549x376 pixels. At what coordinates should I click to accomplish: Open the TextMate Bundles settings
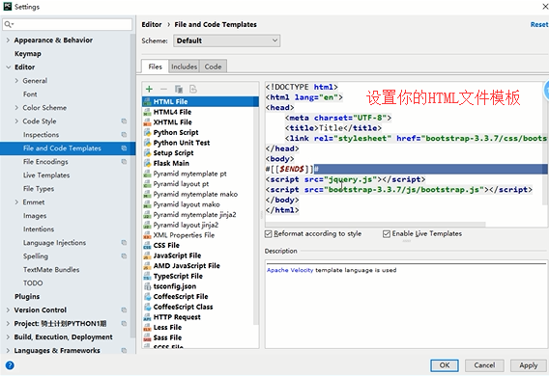[51, 270]
